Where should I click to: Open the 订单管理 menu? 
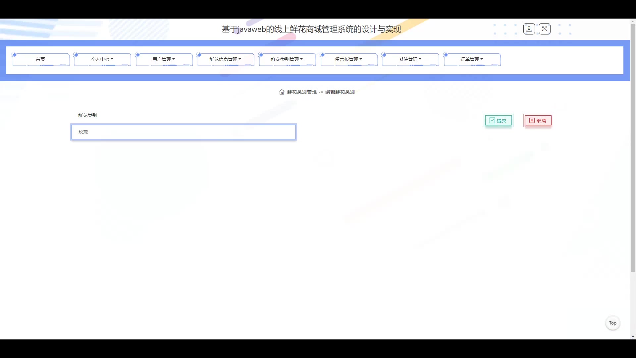(x=472, y=60)
